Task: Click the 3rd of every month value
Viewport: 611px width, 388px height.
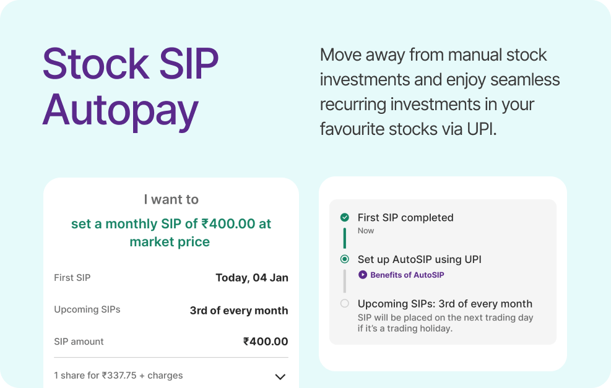Action: pyautogui.click(x=238, y=310)
